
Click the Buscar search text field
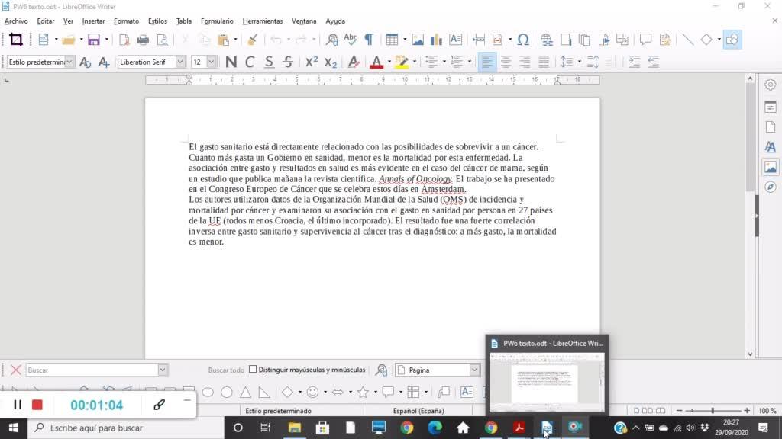point(92,370)
